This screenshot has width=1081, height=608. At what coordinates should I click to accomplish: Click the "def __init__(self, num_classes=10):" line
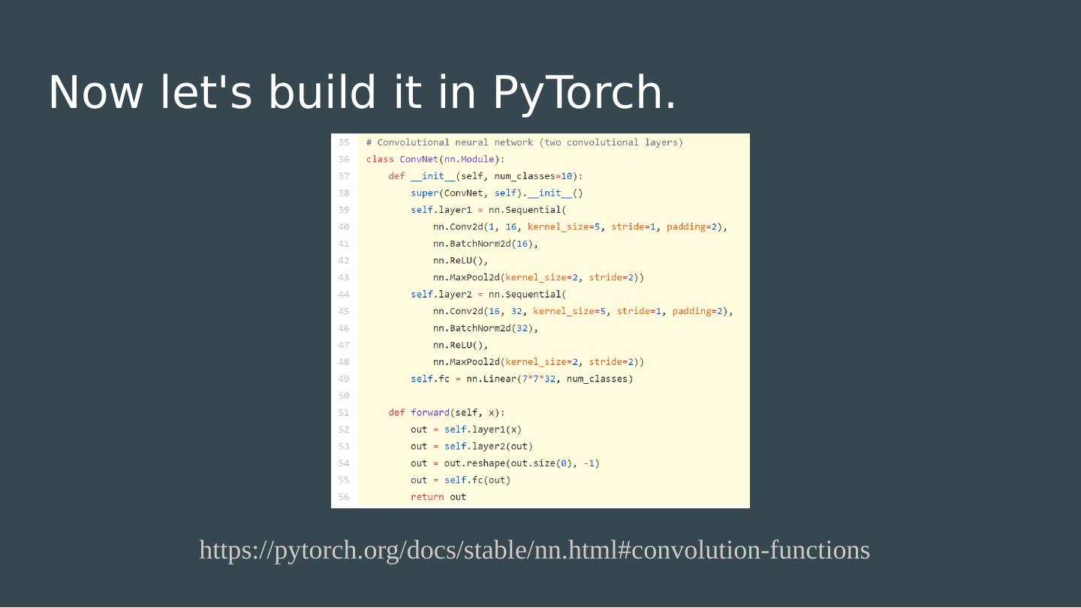(486, 176)
